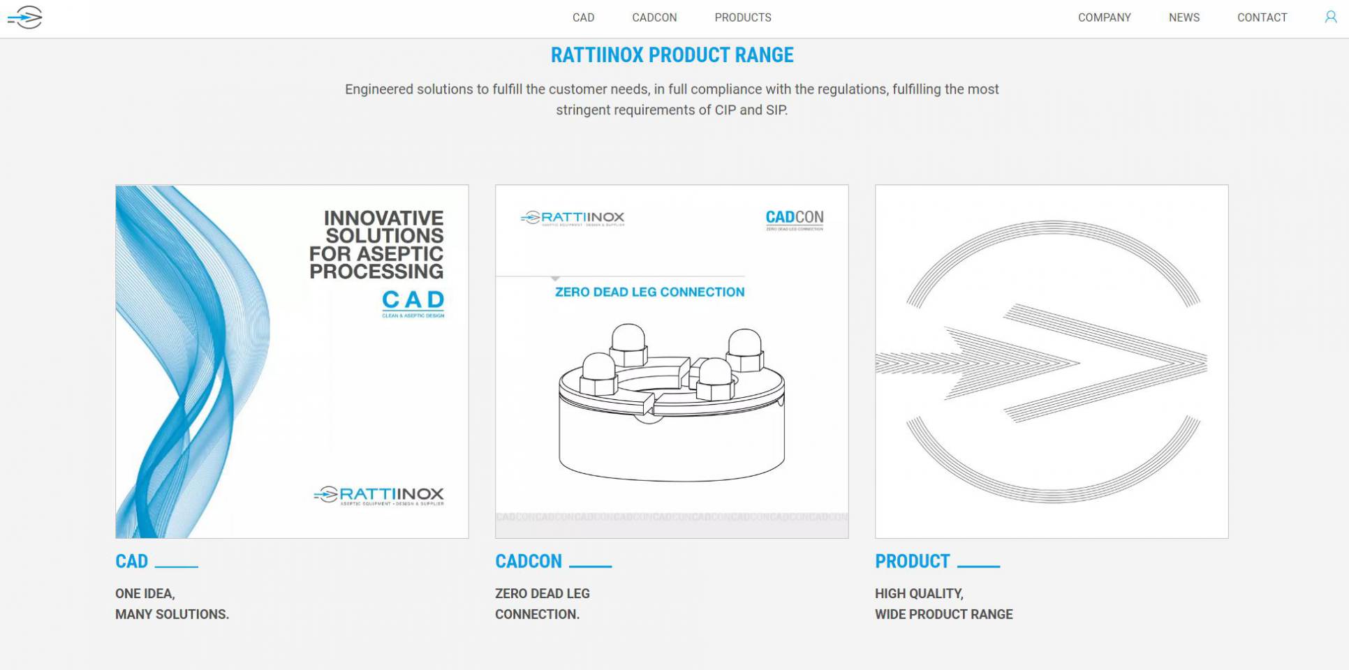
Task: Navigate to the COMPANY page
Action: tap(1104, 17)
